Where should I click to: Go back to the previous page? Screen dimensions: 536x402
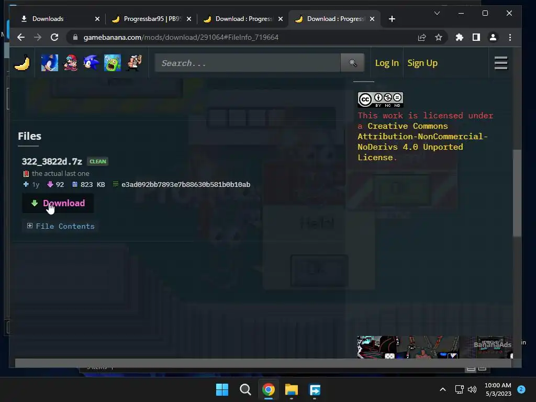pos(21,37)
